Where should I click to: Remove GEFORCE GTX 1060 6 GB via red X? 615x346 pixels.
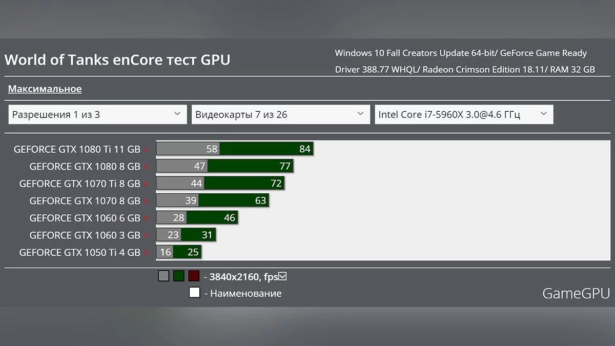[146, 218]
